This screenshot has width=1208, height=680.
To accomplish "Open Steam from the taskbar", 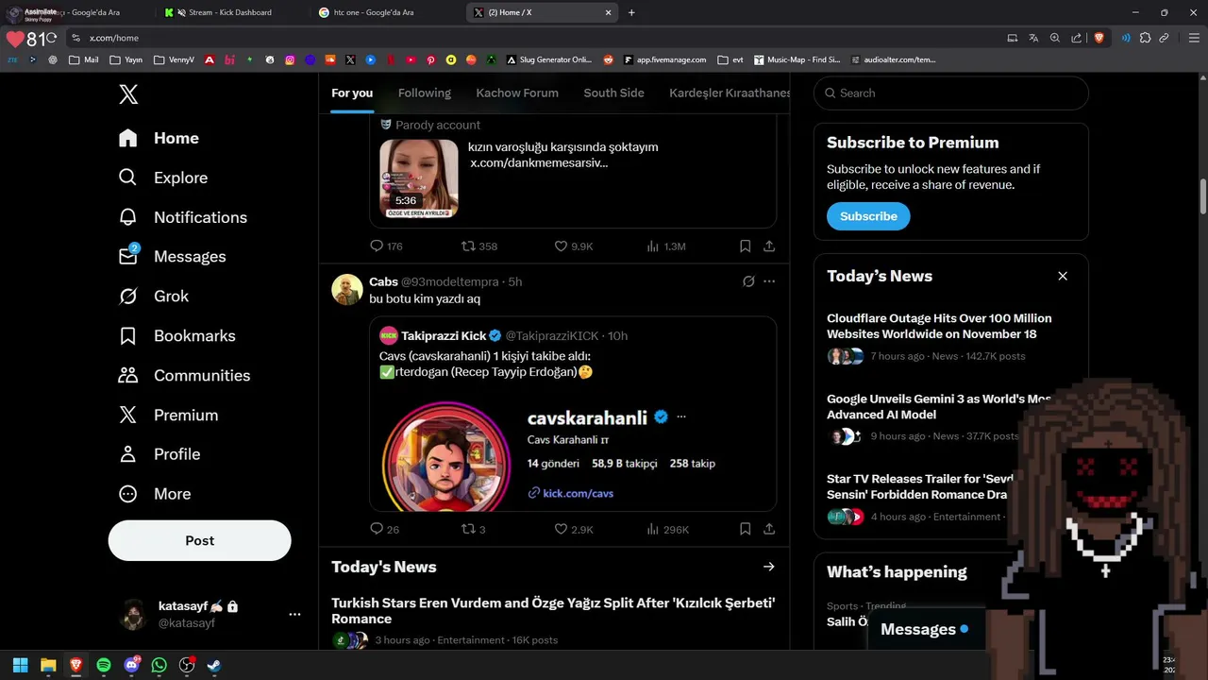I will coord(215,665).
